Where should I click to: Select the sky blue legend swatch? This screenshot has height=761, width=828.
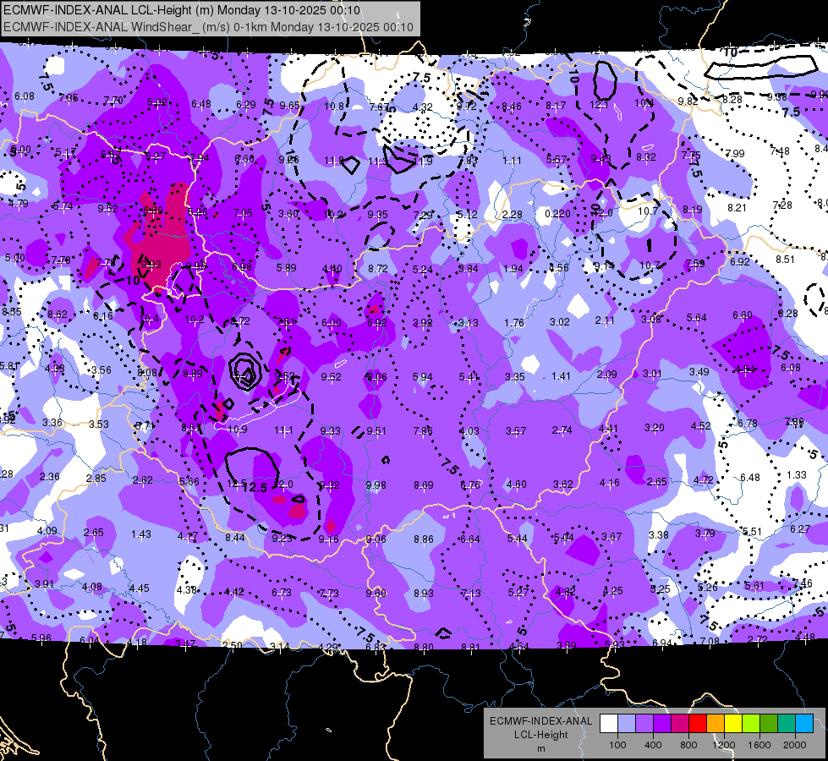pyautogui.click(x=804, y=724)
